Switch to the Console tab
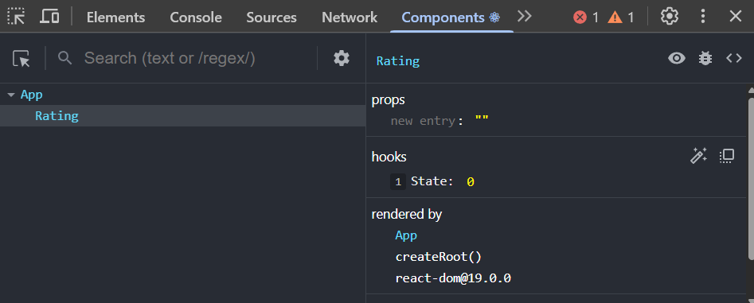Screen dimensions: 754x303 click(196, 17)
